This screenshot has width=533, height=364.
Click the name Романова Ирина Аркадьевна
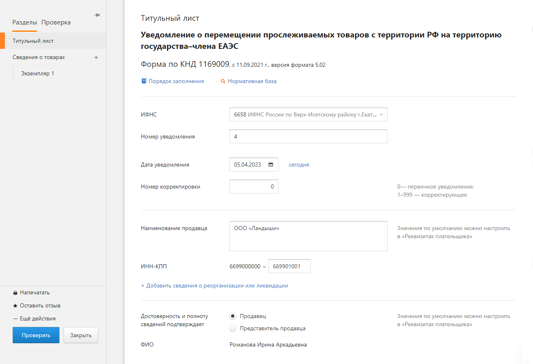tap(268, 344)
